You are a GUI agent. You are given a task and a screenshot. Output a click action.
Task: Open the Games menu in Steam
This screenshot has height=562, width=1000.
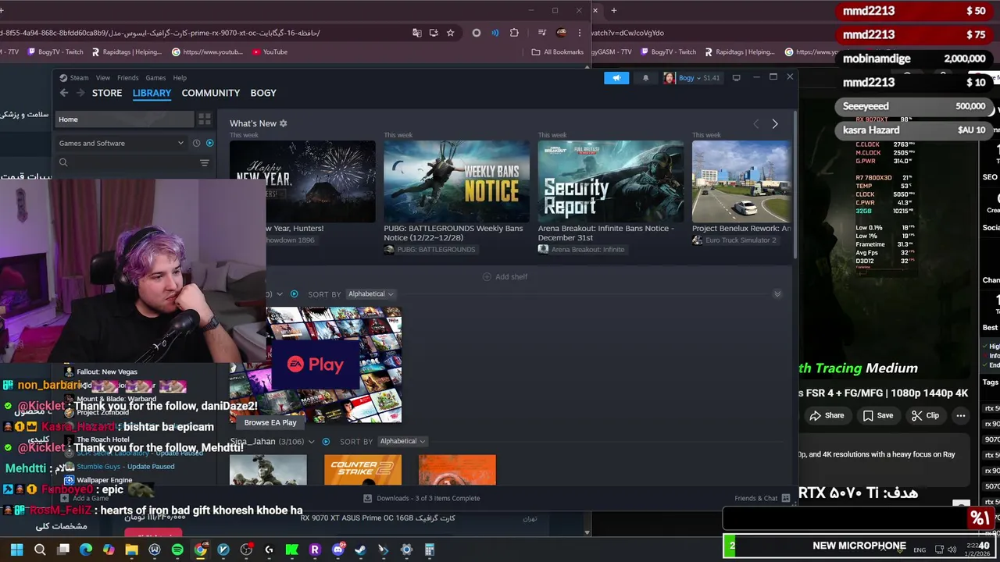(x=155, y=78)
